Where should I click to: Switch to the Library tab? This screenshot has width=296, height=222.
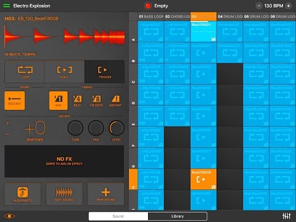(x=178, y=216)
